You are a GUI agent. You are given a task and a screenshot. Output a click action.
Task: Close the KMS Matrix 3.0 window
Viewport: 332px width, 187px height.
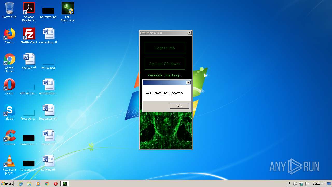point(190,33)
